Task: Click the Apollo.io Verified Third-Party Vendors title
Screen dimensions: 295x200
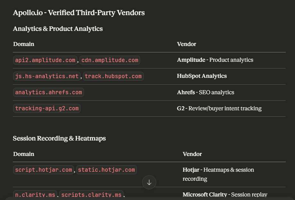Action: (x=79, y=13)
